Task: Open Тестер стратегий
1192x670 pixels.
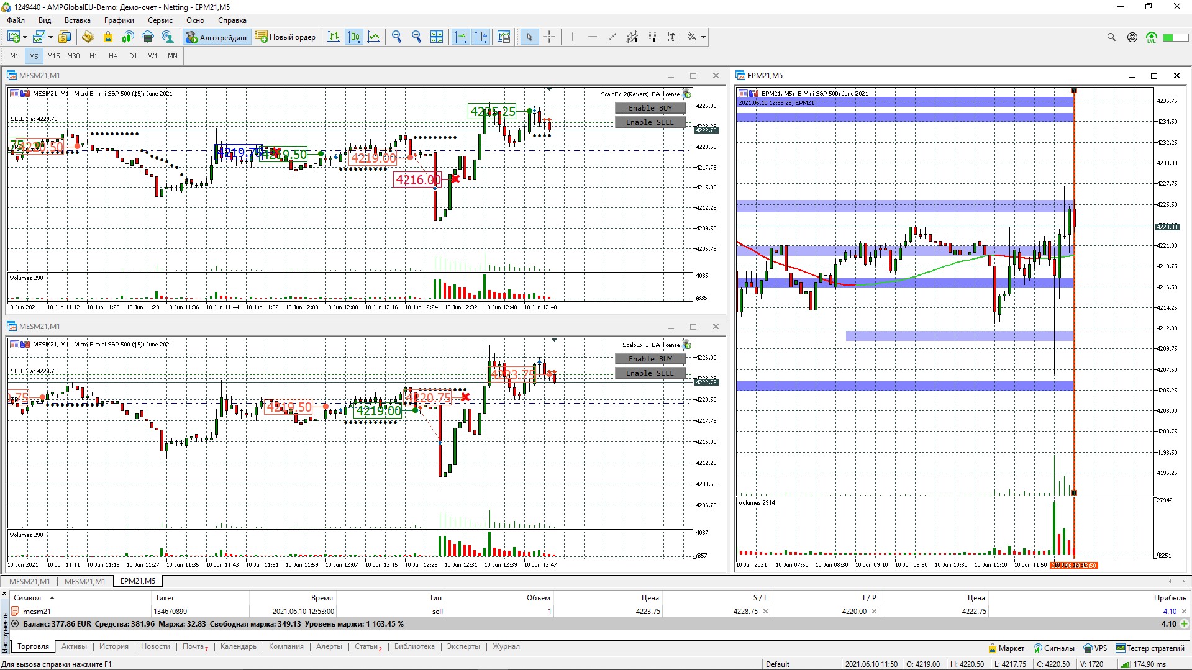Action: coord(1150,648)
